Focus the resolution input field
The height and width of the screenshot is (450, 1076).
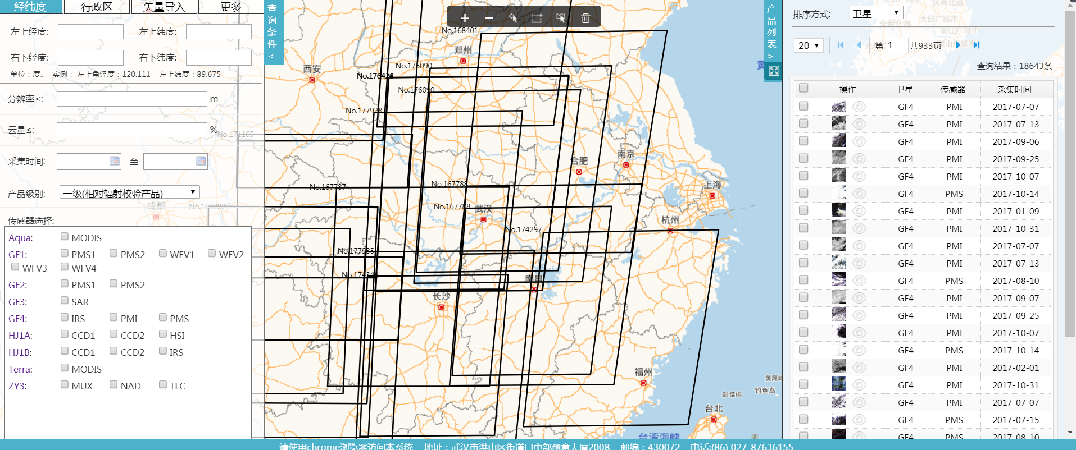[x=132, y=99]
